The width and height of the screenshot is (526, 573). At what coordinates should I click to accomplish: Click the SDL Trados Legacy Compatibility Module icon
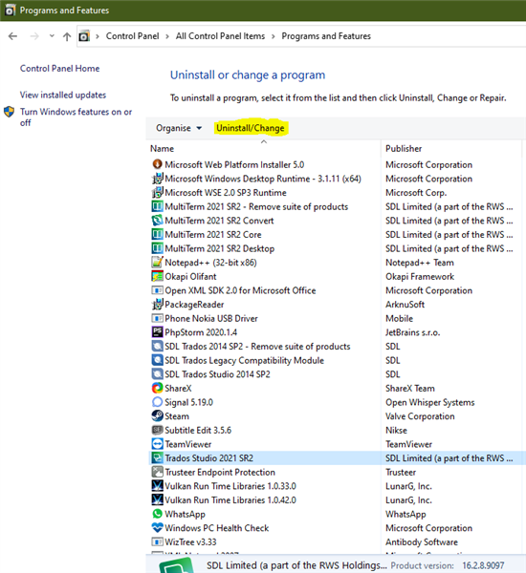point(157,360)
